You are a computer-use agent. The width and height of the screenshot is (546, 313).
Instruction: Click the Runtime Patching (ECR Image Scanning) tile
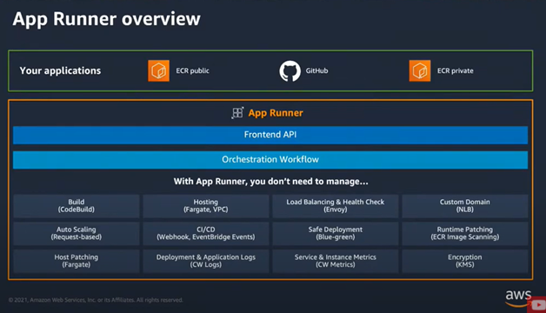click(465, 233)
